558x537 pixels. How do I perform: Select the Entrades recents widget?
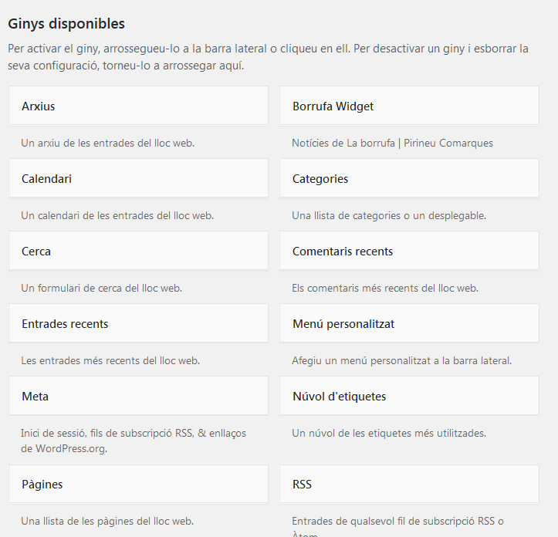click(138, 323)
